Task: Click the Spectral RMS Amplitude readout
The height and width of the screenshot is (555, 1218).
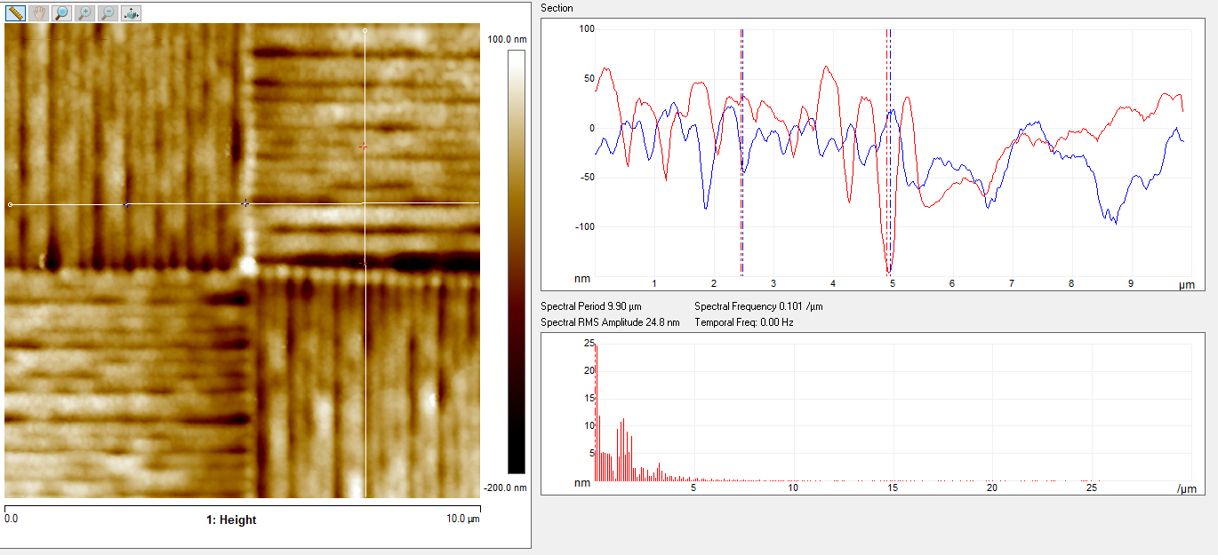Action: coord(610,322)
